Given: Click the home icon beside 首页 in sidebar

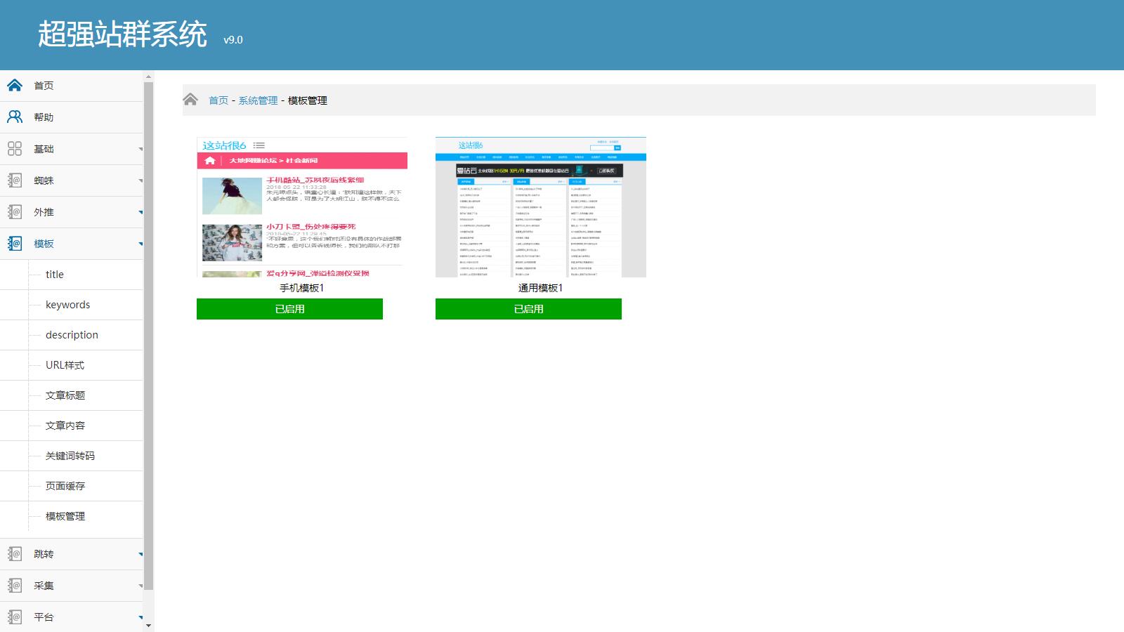Looking at the screenshot, I should coord(15,86).
